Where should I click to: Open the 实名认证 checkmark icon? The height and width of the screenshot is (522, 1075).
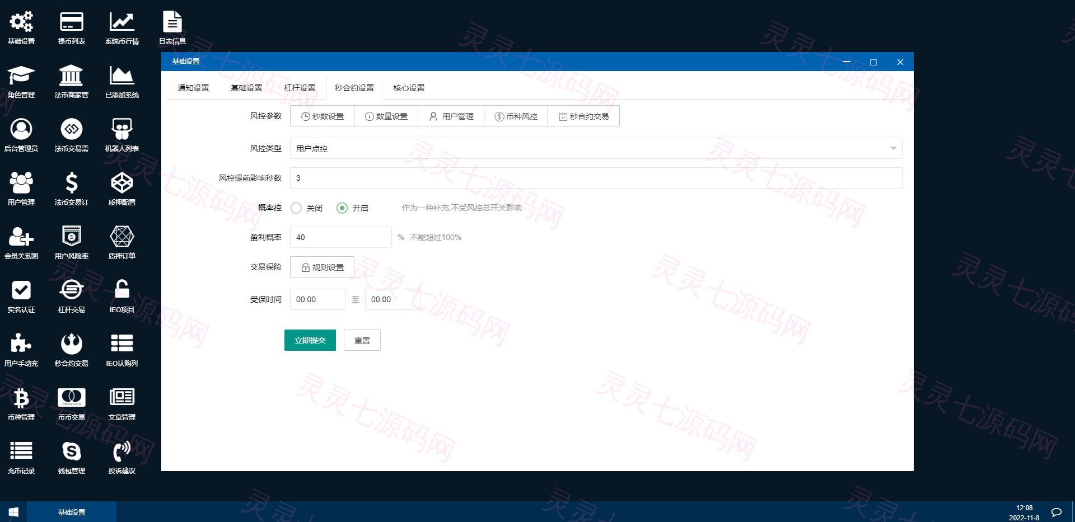click(21, 290)
